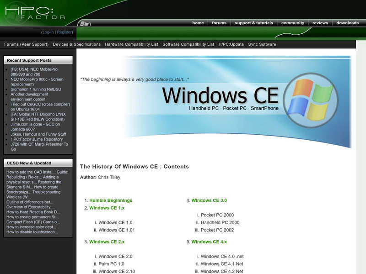This screenshot has height=274, width=366.
Task: Open Devices & Specifications
Action: click(76, 44)
